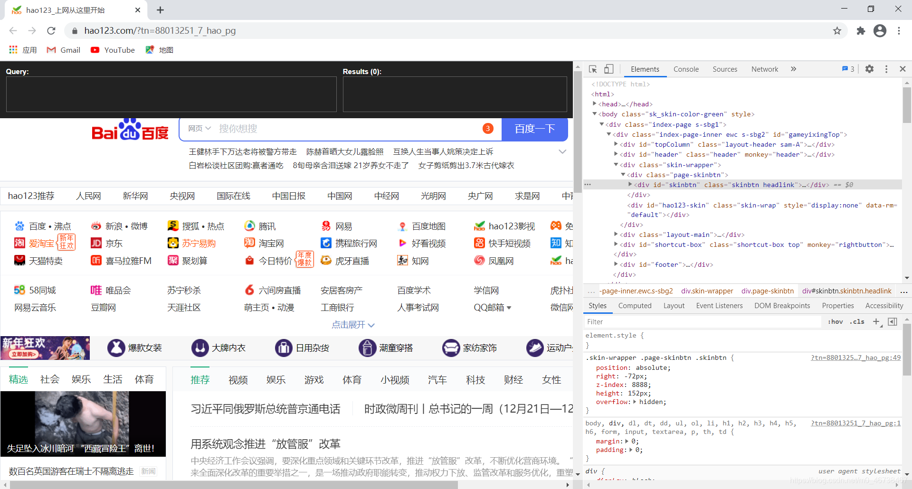
Task: Expand more sites with 点击展开
Action: [353, 325]
